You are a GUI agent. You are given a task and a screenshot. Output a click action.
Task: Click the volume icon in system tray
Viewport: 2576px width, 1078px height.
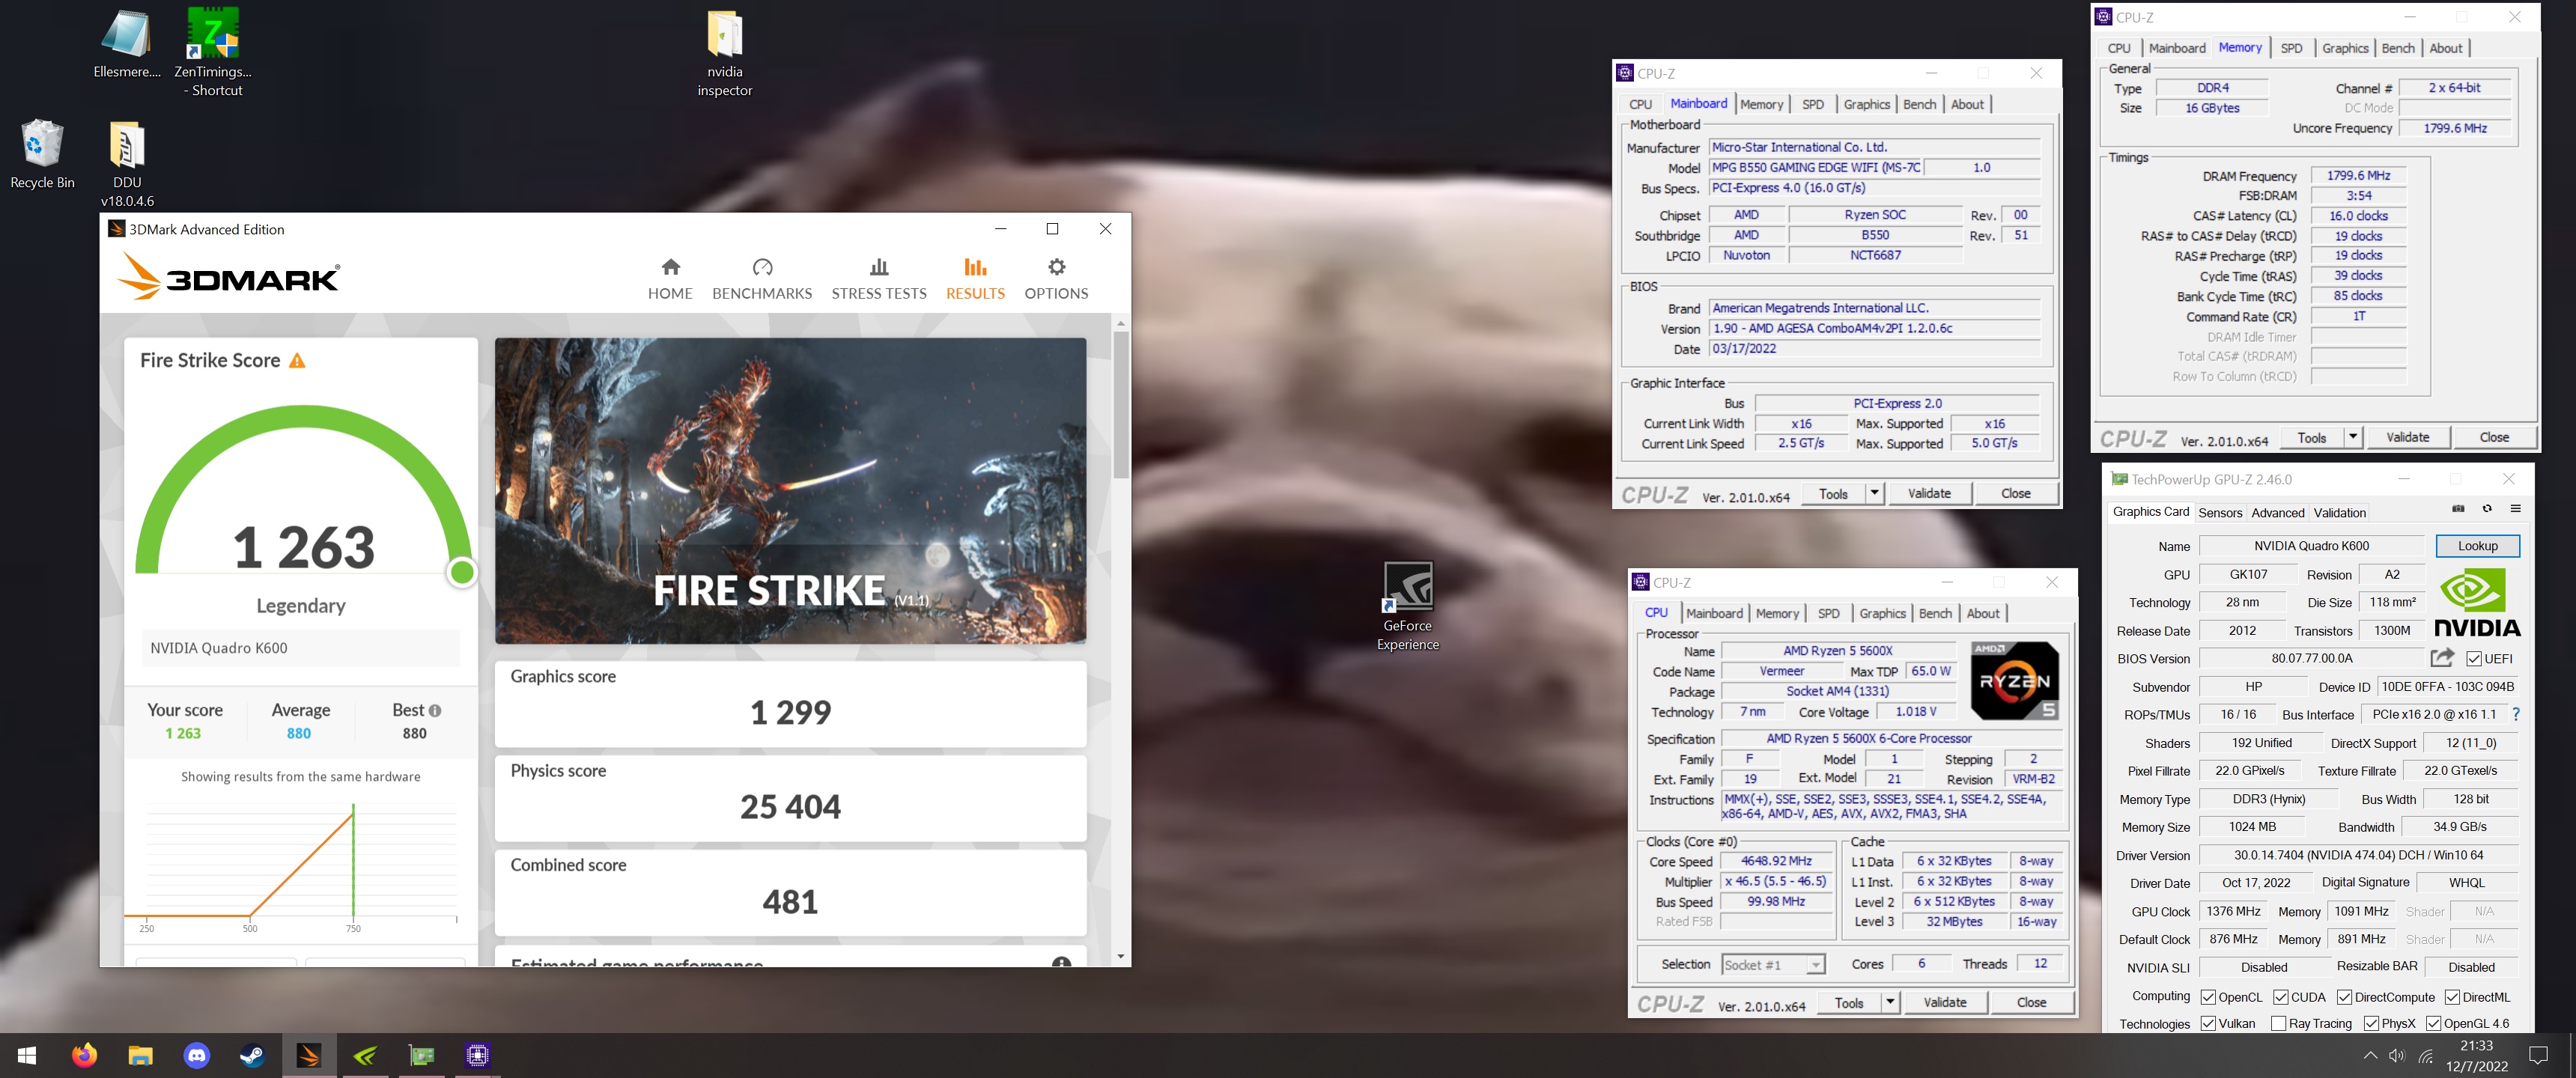[2397, 1056]
